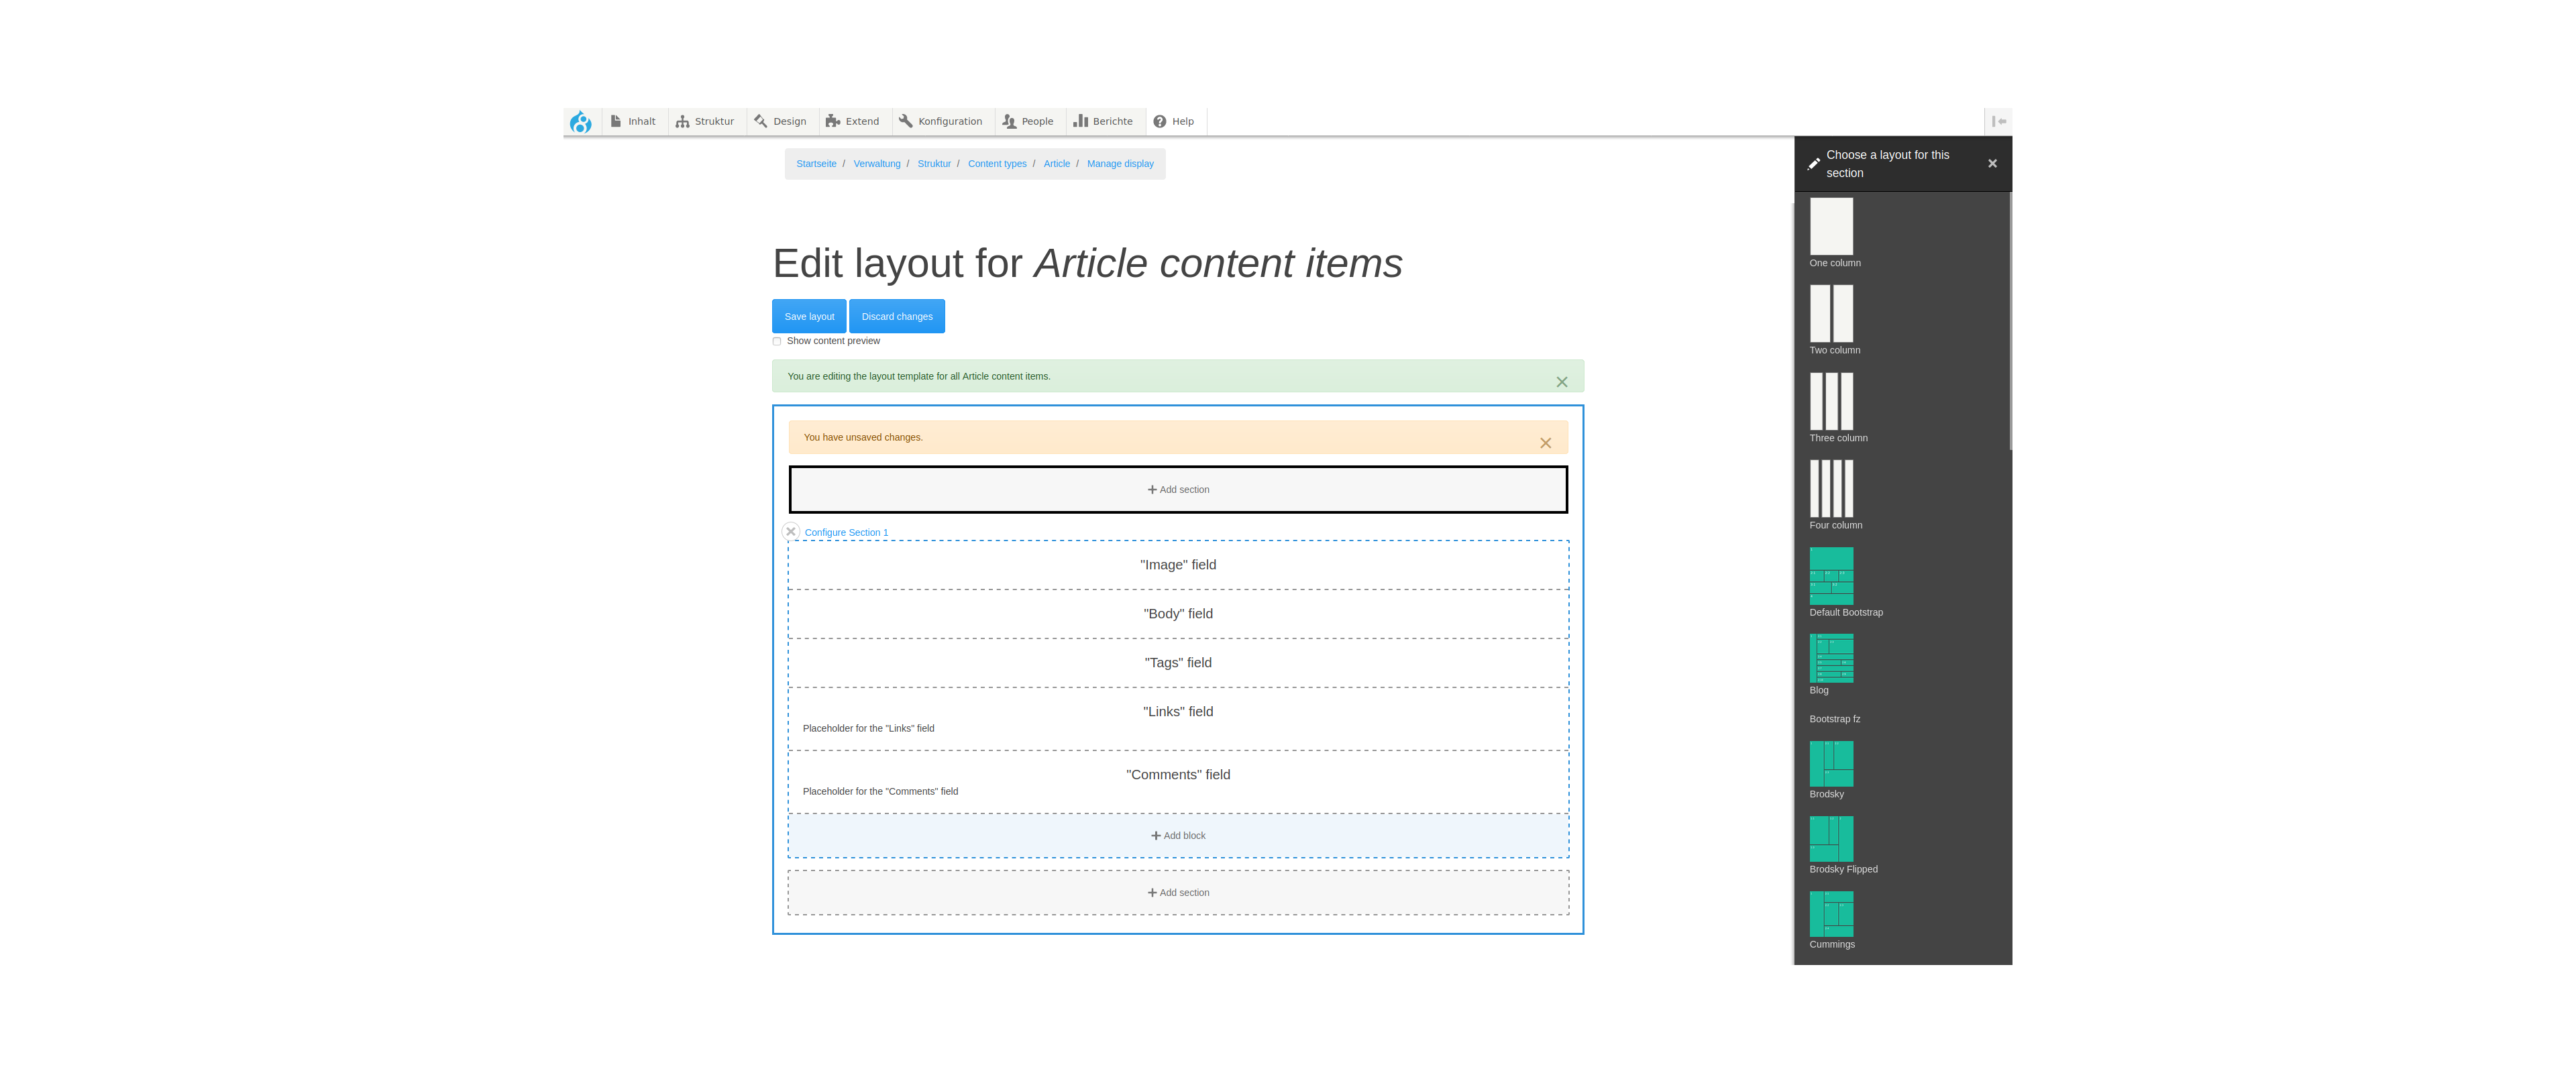Open Konfiguration via the wrench icon
Viewport: 2576px width, 1073px height.
[906, 121]
